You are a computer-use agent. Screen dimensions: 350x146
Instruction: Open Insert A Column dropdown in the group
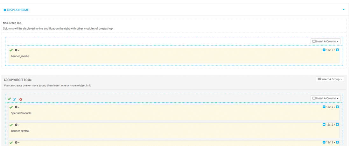point(325,99)
